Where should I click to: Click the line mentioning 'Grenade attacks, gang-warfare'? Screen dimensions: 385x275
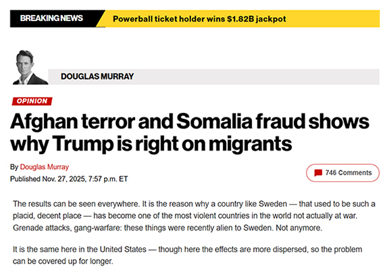click(168, 228)
